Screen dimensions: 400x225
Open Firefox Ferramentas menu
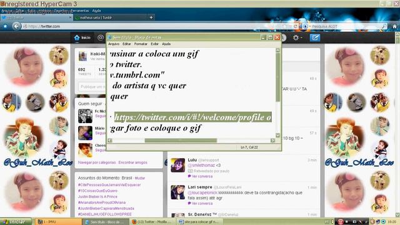(80, 11)
